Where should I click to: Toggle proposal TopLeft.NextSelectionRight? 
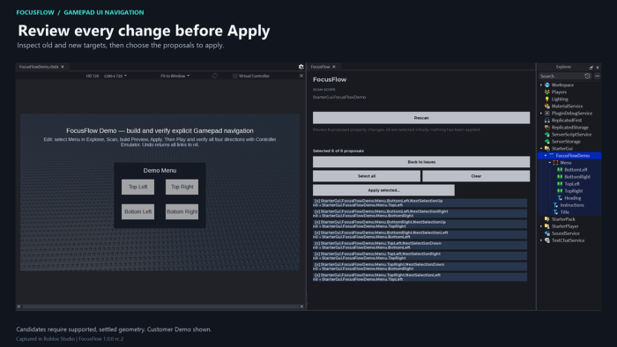click(420, 256)
